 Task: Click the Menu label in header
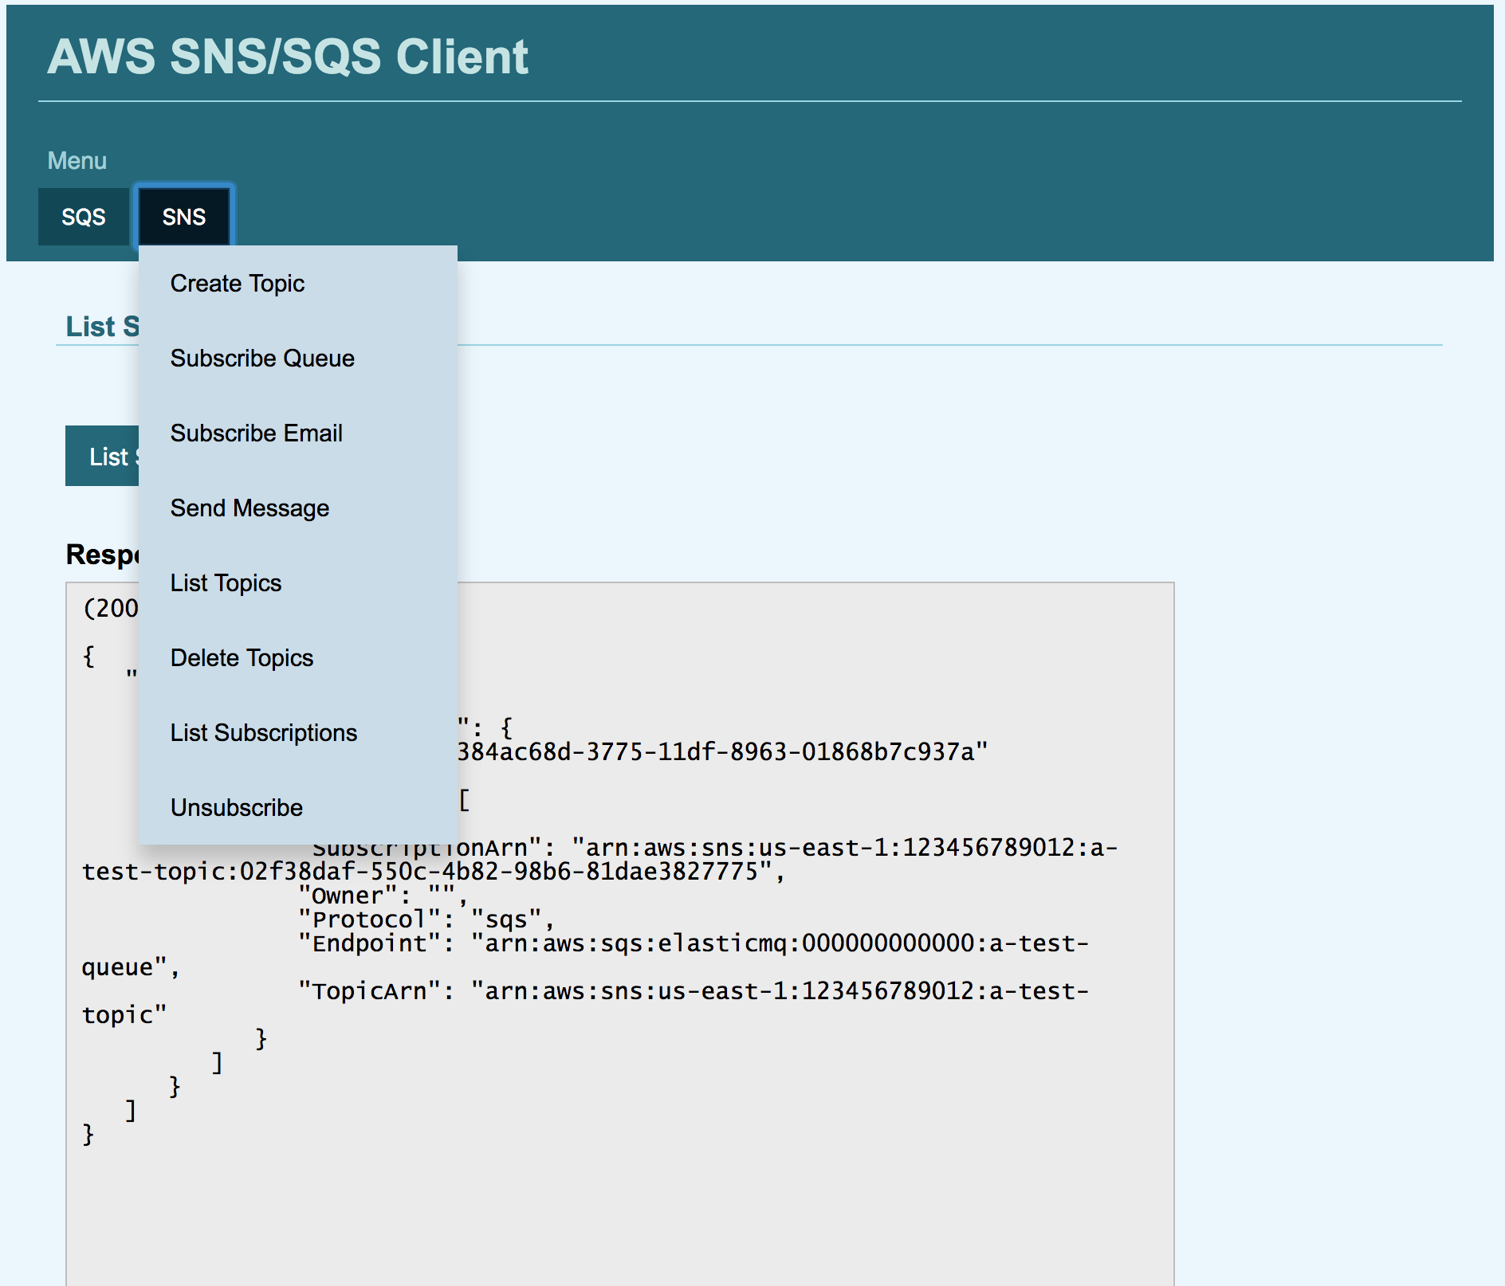[77, 161]
